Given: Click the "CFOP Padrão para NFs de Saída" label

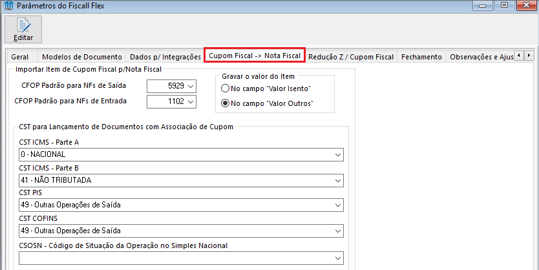Looking at the screenshot, I should tap(74, 85).
